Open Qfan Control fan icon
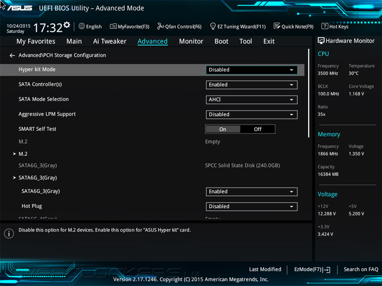382x286 pixels. pyautogui.click(x=161, y=26)
